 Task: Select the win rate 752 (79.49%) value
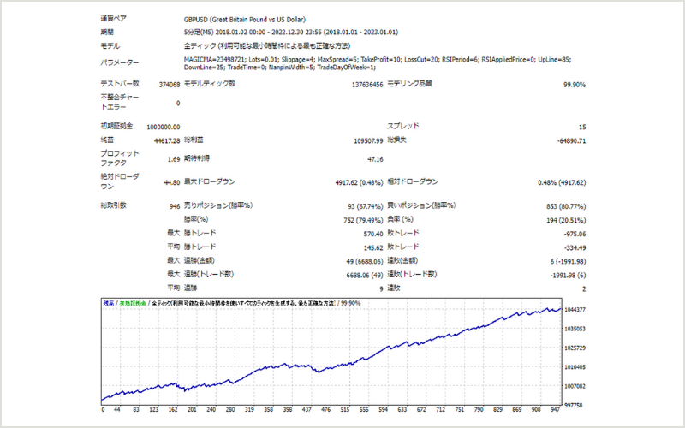[363, 220]
